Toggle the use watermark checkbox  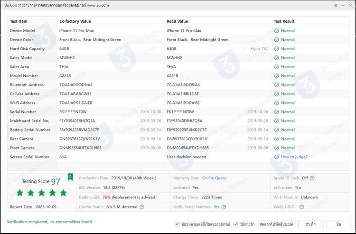click(236, 224)
